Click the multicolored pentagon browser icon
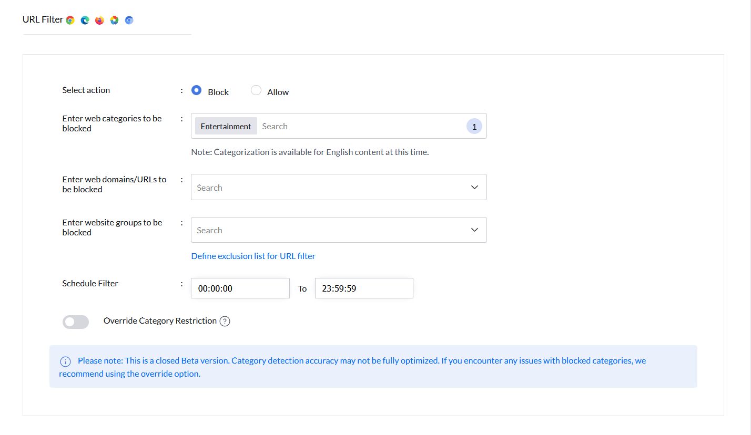This screenshot has height=435, width=751. click(x=115, y=20)
